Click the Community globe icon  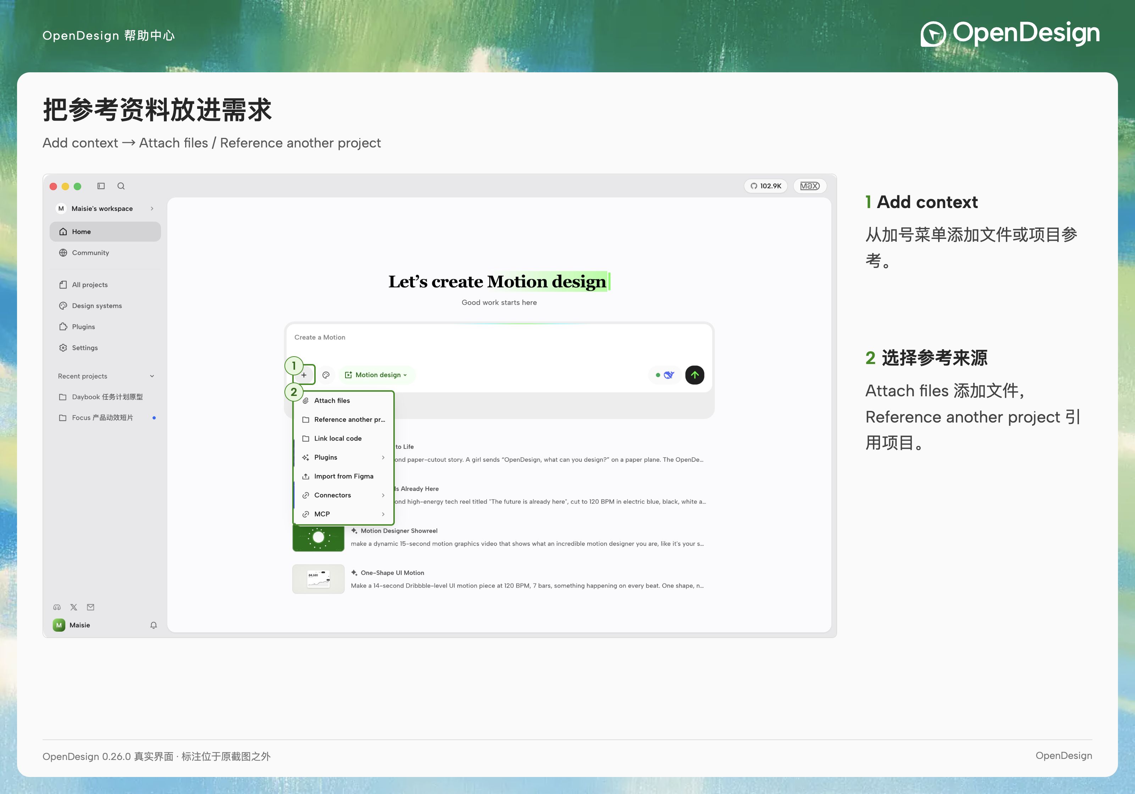63,252
